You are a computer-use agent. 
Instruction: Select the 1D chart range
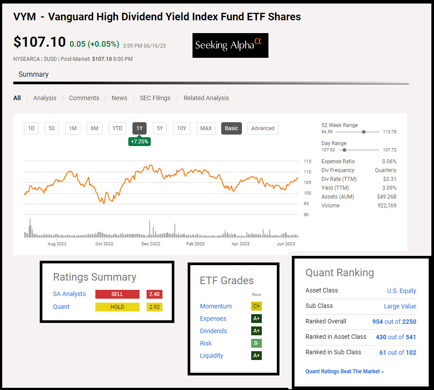tap(31, 128)
